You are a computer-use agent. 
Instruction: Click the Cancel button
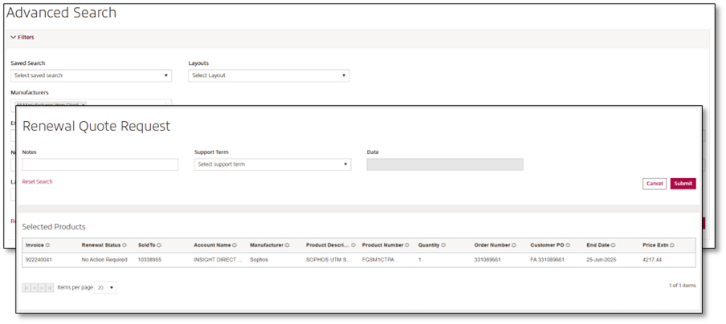click(655, 184)
